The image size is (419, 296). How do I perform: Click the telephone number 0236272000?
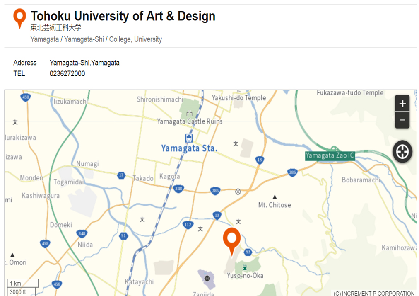point(67,73)
